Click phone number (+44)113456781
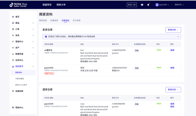This screenshot has width=196, height=116. 118,104
